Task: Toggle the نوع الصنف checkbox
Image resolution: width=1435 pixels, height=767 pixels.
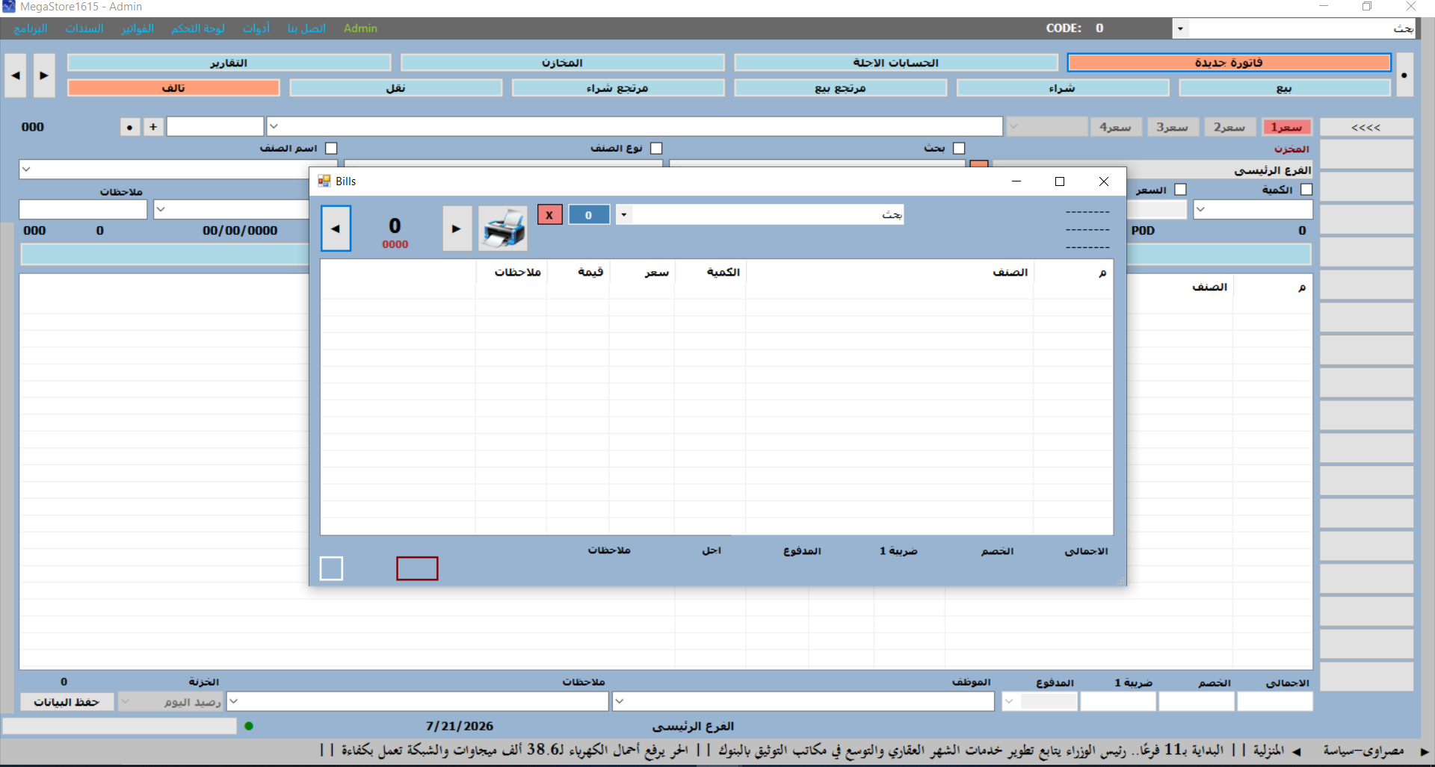Action: click(656, 149)
